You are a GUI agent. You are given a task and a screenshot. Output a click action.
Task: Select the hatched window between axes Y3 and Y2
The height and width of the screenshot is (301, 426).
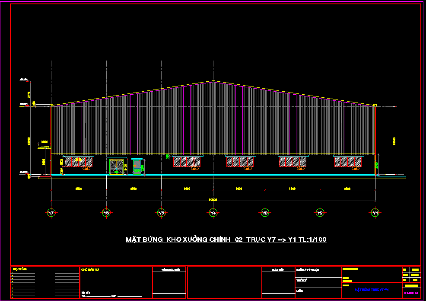click(292, 162)
